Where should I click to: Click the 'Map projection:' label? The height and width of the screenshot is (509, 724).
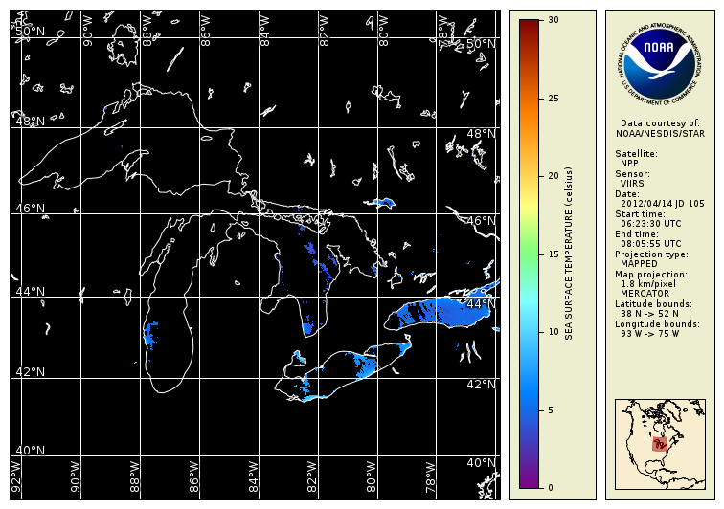[651, 275]
